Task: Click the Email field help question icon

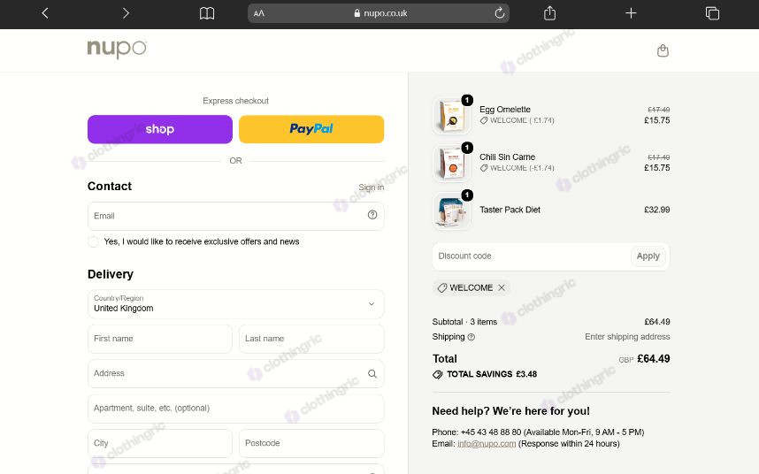Action: coord(372,215)
